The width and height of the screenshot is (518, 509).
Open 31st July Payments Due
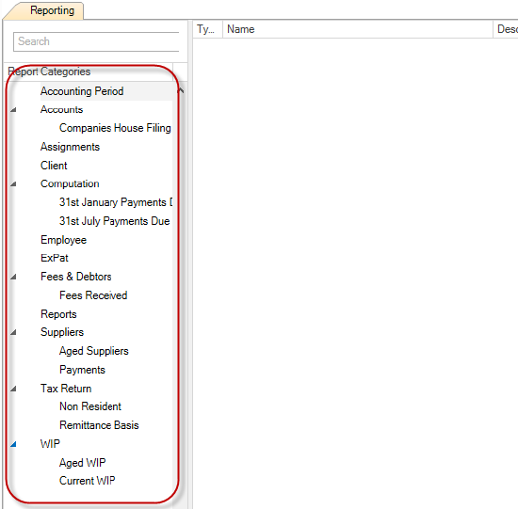click(114, 221)
